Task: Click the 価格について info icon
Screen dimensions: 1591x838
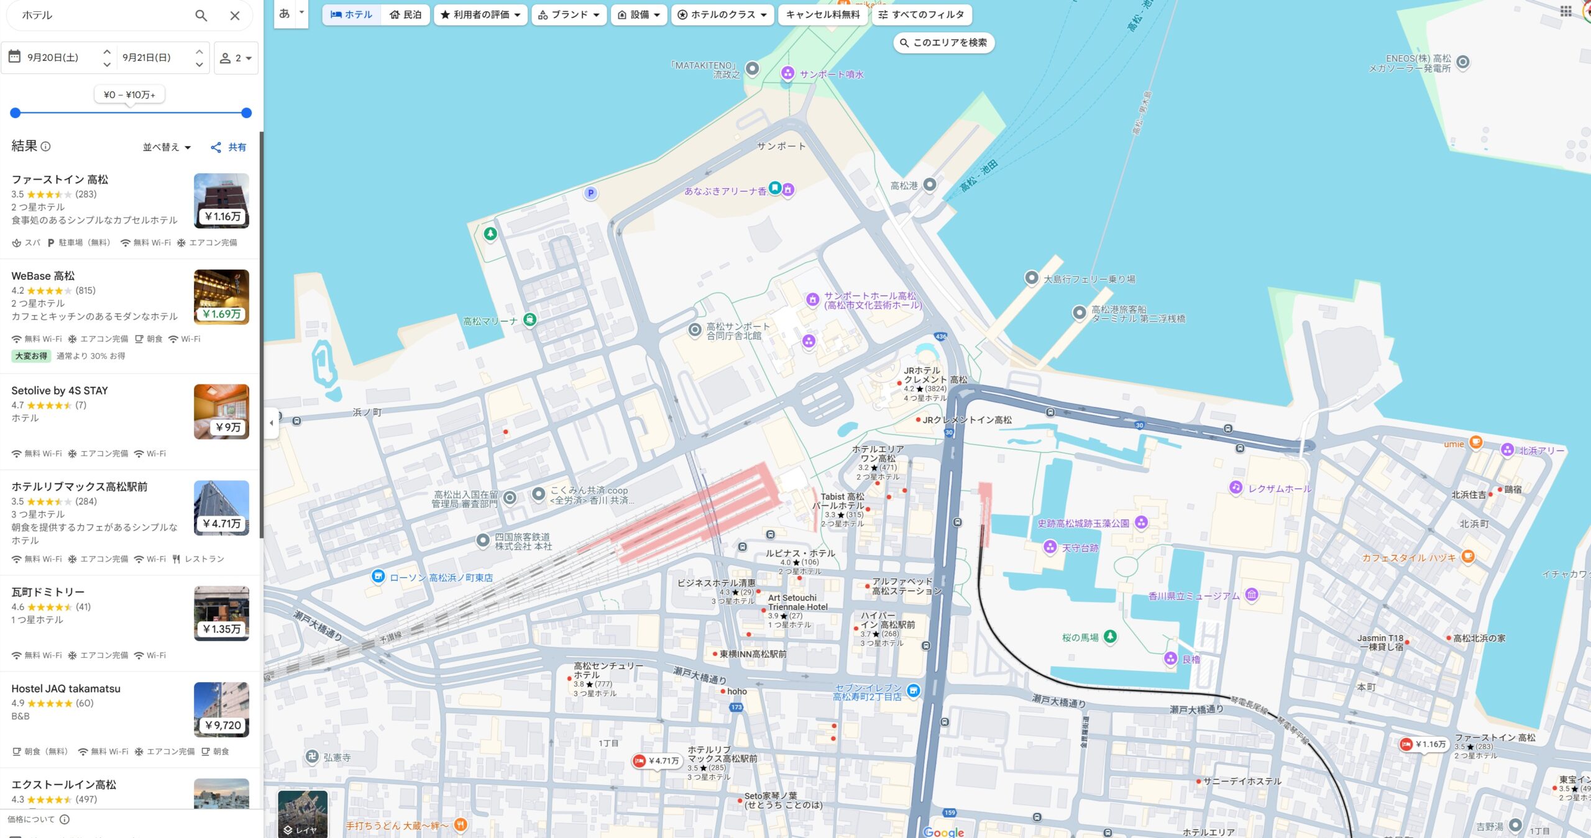Action: point(65,819)
